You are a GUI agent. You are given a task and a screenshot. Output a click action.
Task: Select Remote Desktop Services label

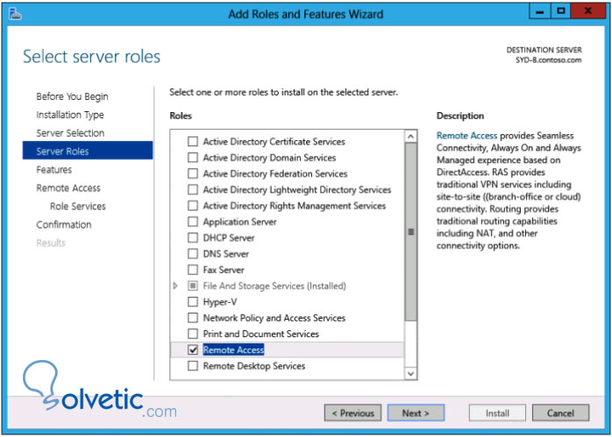(x=254, y=366)
